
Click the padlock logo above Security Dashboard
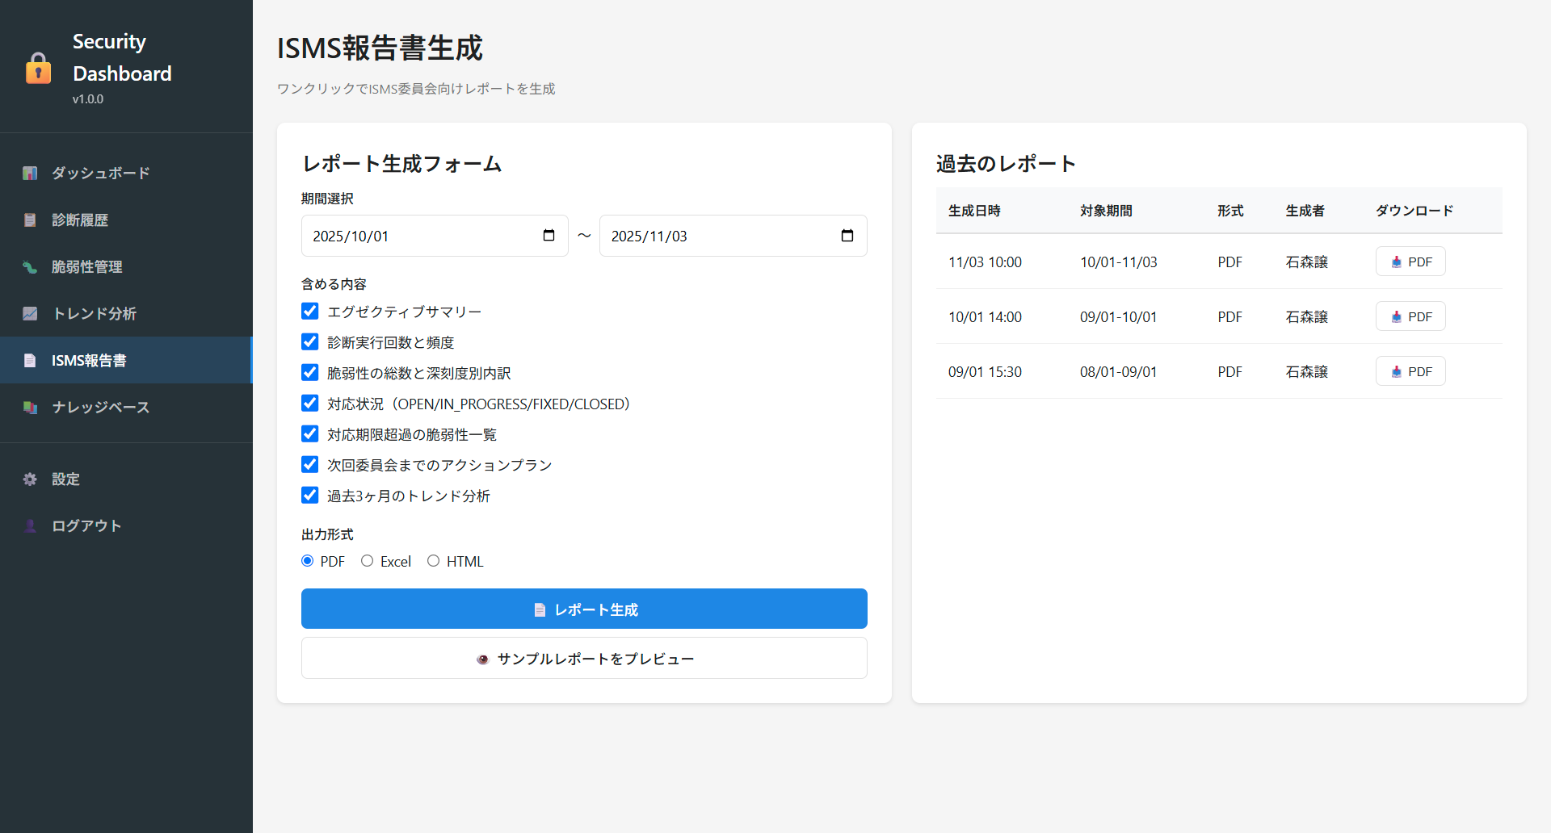click(39, 68)
